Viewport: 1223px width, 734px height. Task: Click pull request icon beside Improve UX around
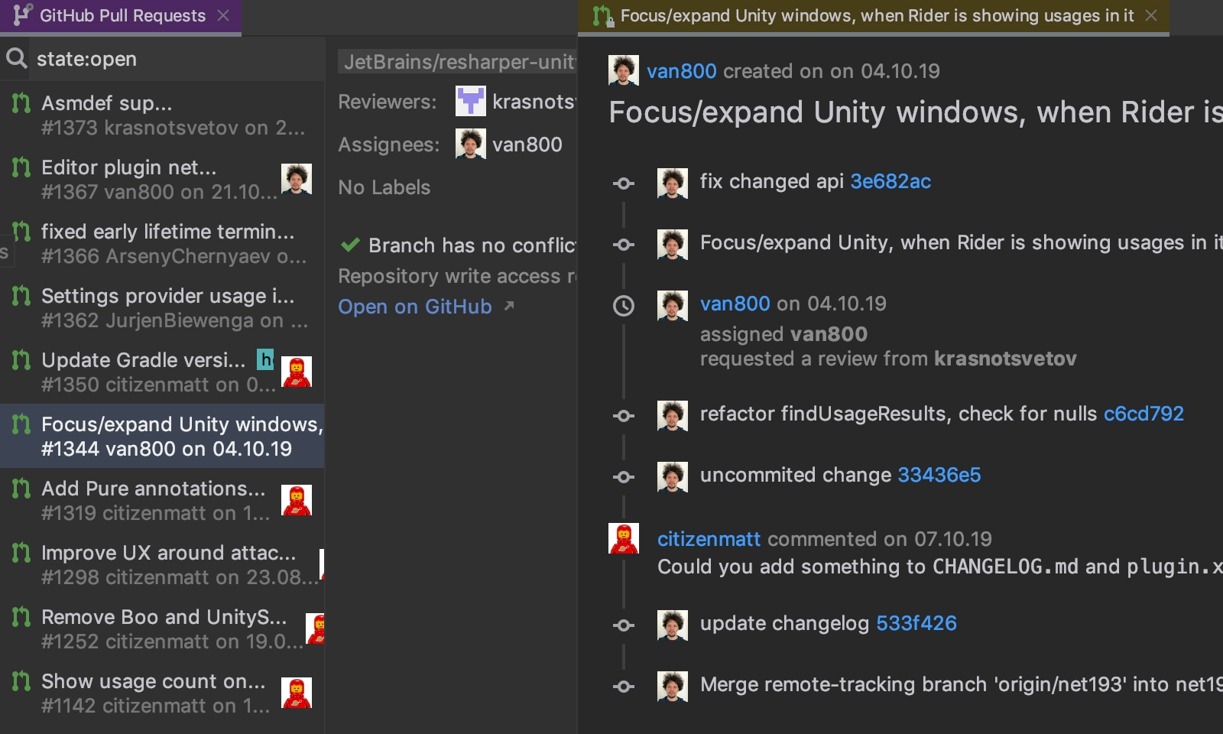pyautogui.click(x=21, y=552)
